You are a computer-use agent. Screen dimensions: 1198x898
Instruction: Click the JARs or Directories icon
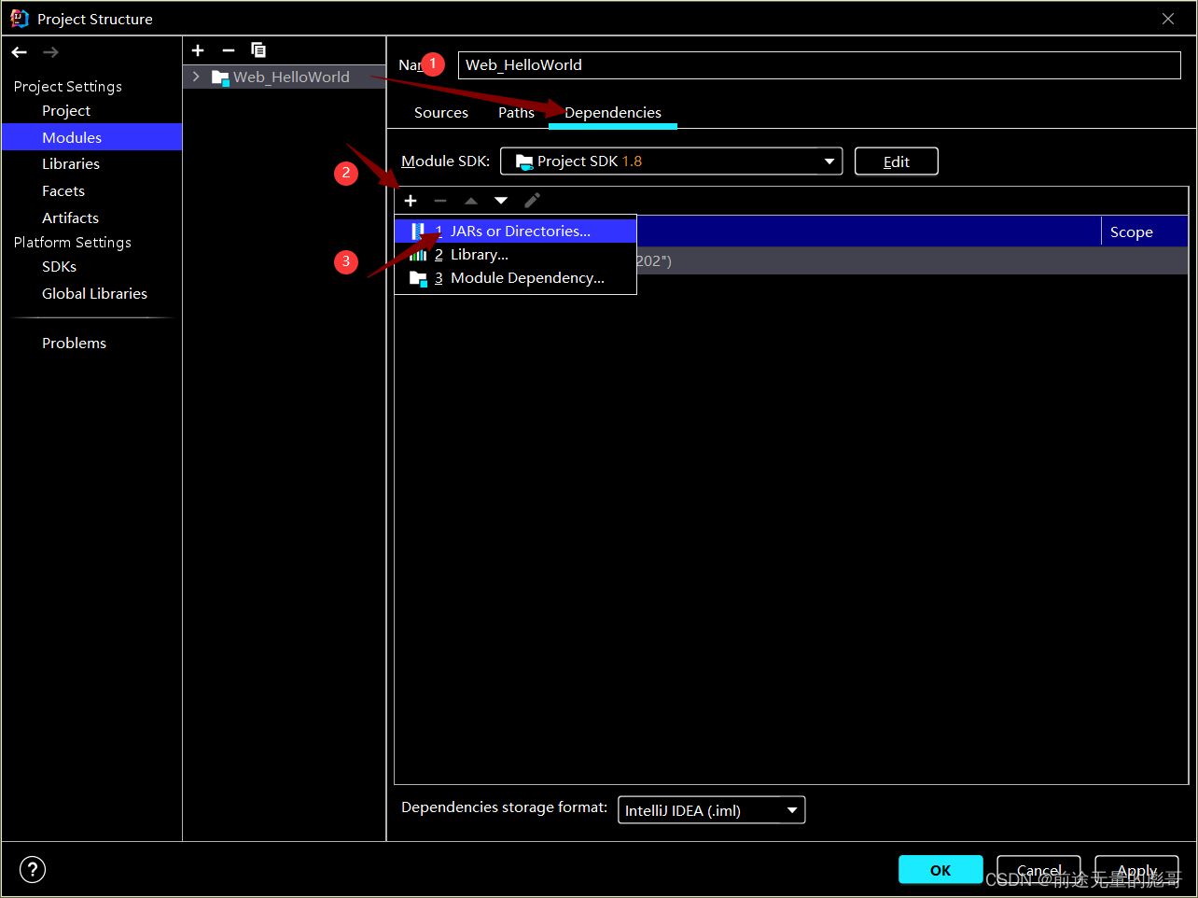pos(418,231)
